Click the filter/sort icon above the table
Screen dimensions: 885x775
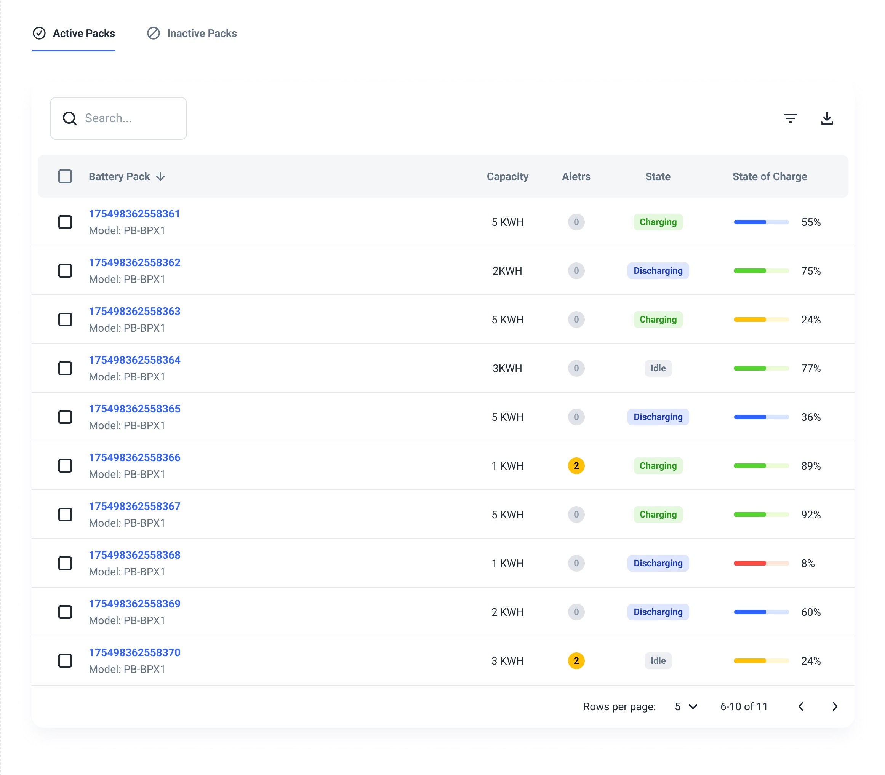[x=791, y=118]
